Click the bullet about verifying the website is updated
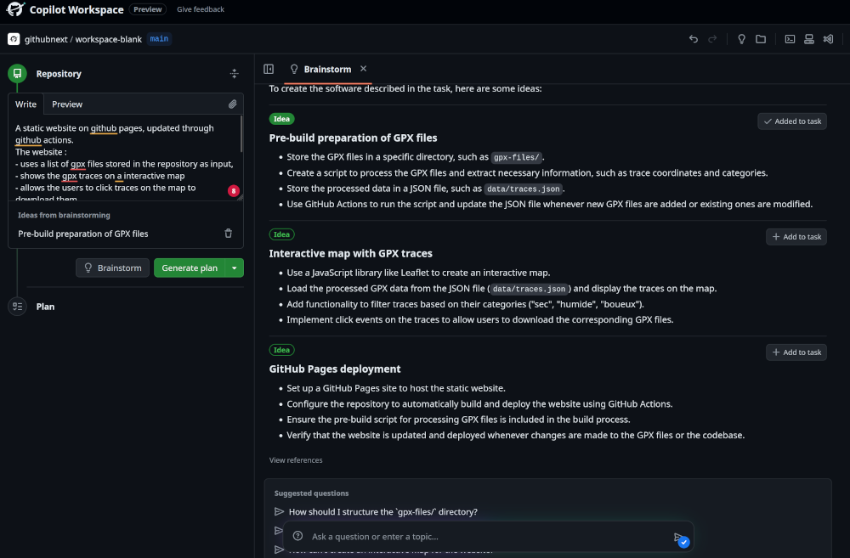 point(516,435)
